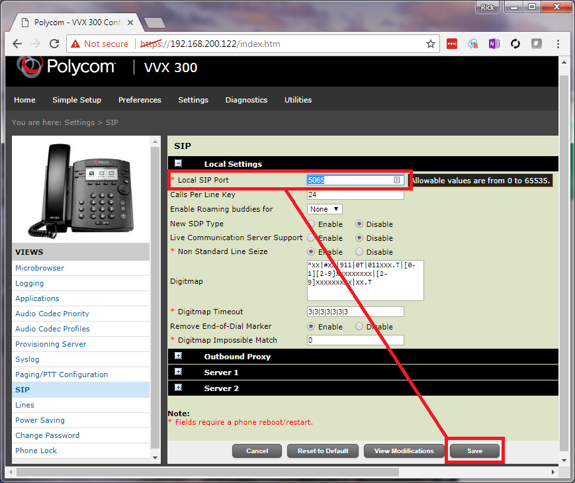Open the Power Saving view
575x483 pixels.
40,420
